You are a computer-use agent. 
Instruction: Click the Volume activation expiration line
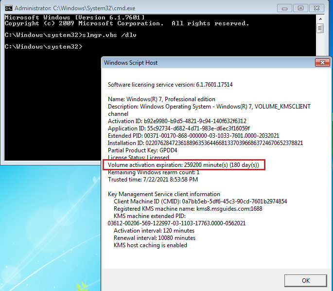183,165
